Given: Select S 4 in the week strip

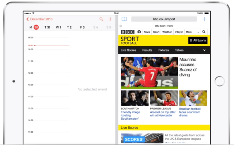Looking at the screenshot, I should tap(95, 27).
